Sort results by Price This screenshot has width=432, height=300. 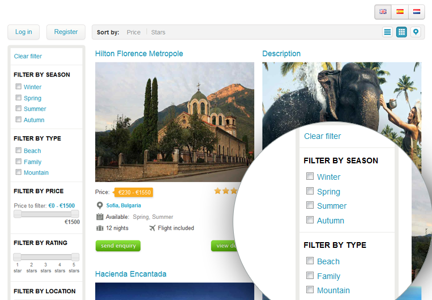tap(134, 32)
